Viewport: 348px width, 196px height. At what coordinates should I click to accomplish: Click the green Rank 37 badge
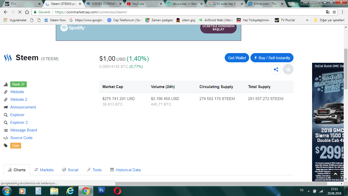point(18,84)
